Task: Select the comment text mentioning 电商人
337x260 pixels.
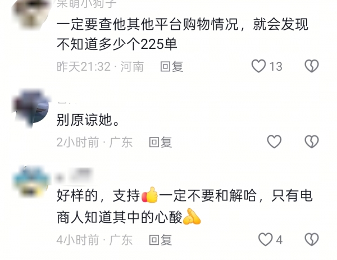Action: 184,207
